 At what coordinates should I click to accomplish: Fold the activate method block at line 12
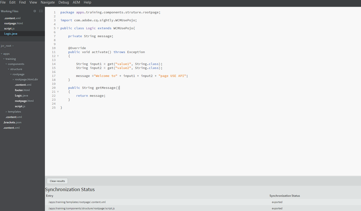(58, 56)
